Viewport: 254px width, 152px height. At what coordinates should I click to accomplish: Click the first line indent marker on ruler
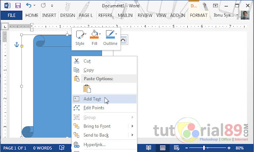[x=32, y=25]
